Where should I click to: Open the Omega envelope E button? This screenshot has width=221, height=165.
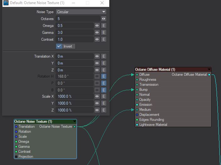(x=104, y=26)
